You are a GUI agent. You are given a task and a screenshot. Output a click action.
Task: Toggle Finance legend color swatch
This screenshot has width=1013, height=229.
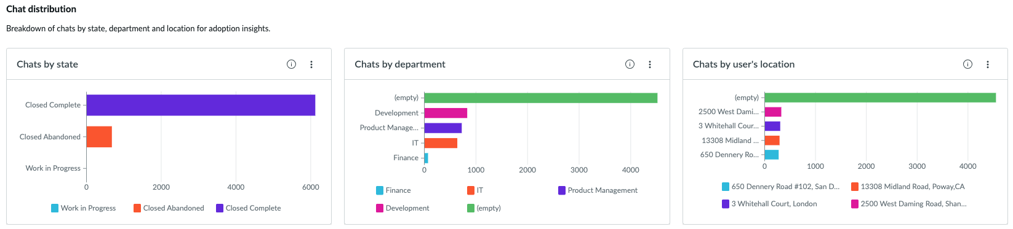point(380,190)
